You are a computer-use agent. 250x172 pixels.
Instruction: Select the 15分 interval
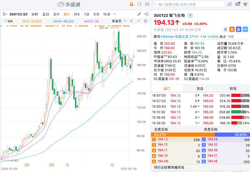point(107,14)
